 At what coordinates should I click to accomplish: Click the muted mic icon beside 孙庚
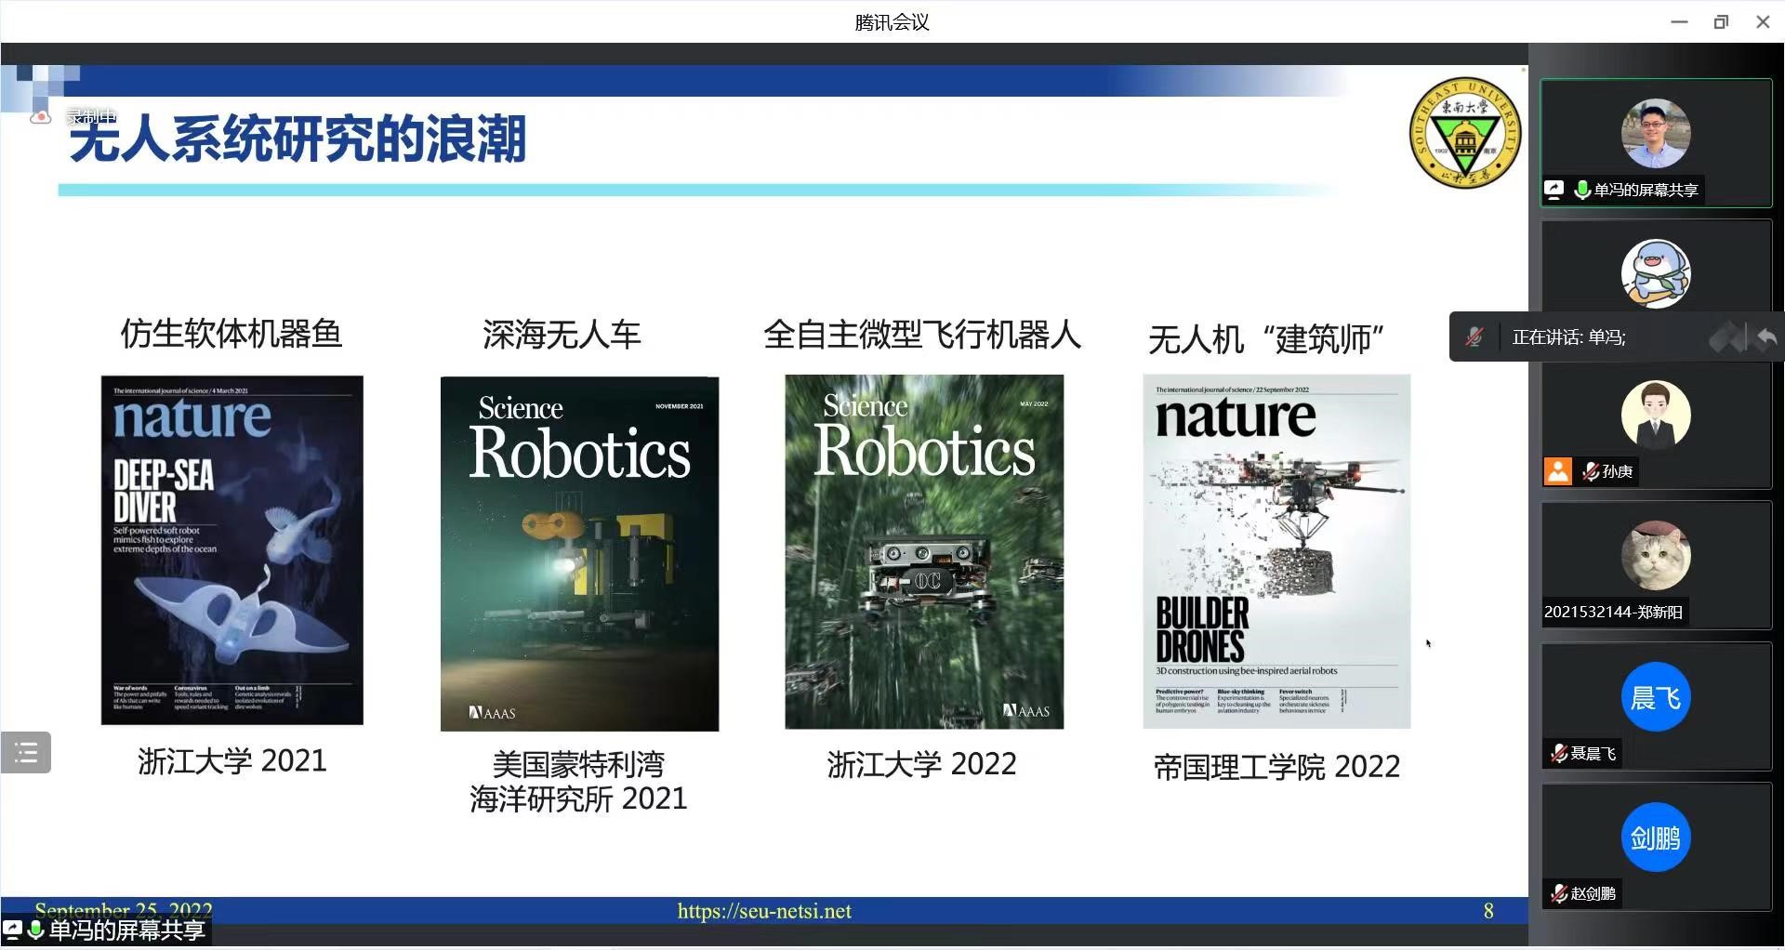pos(1591,471)
